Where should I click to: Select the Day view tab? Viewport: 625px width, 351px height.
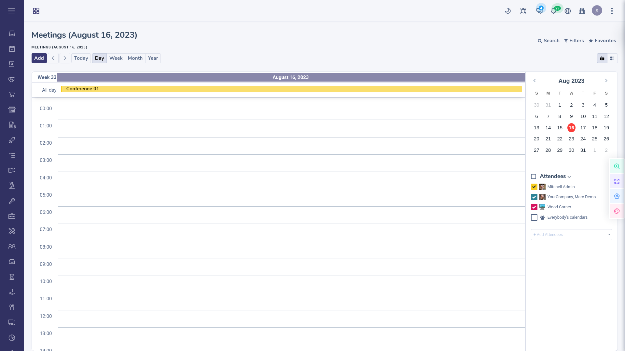(99, 58)
